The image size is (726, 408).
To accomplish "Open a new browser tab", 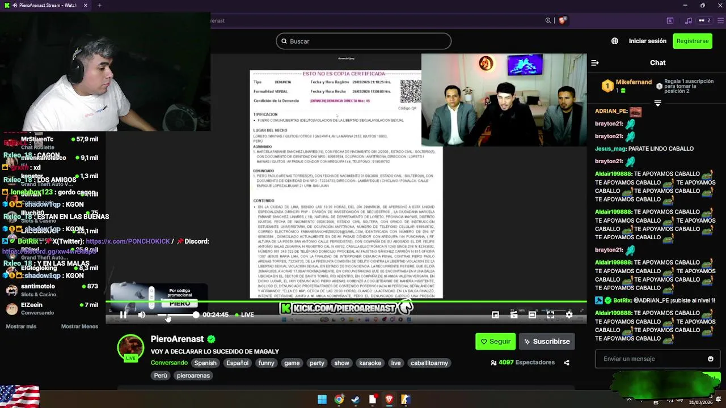I will (x=99, y=6).
